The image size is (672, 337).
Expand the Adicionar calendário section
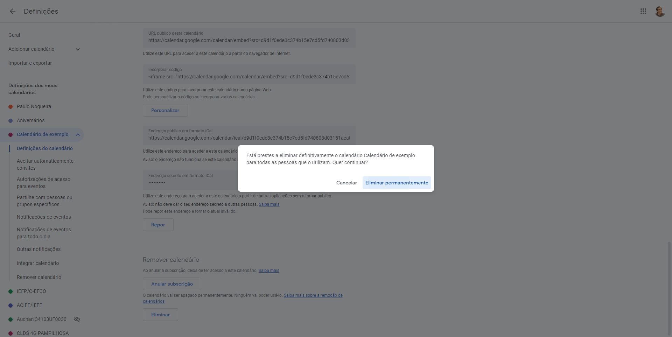click(78, 49)
